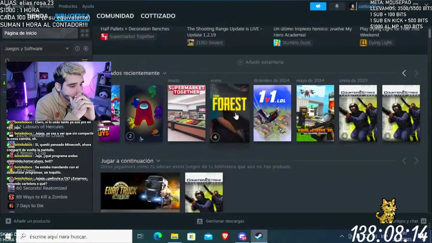432x243 pixels.
Task: Click the Windows search box
Action: (x=74, y=237)
